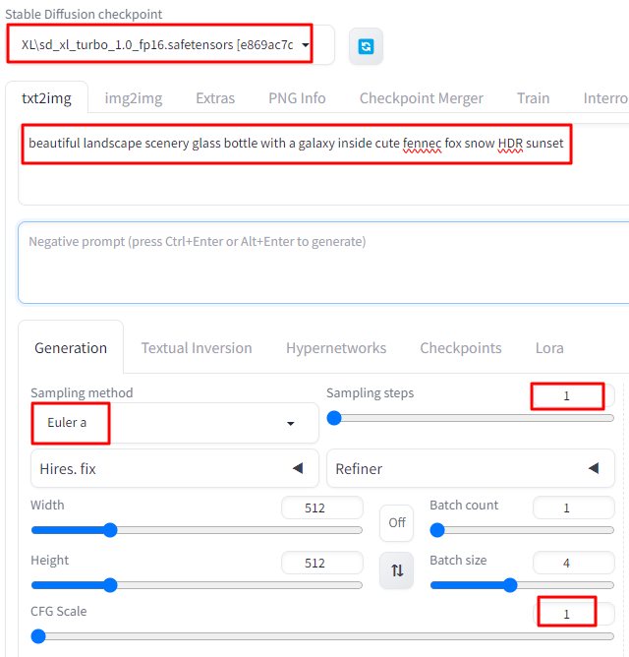Open the Extras tab
The image size is (629, 657).
215,98
